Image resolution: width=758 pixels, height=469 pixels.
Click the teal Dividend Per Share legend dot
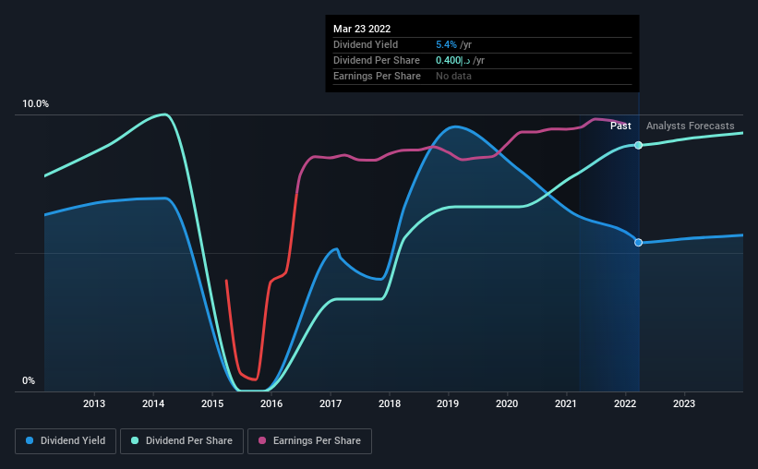point(135,440)
